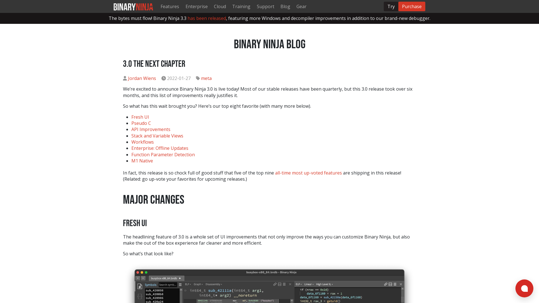This screenshot has width=539, height=303.
Task: Click the 'Major Changes' heading
Action: (x=154, y=200)
